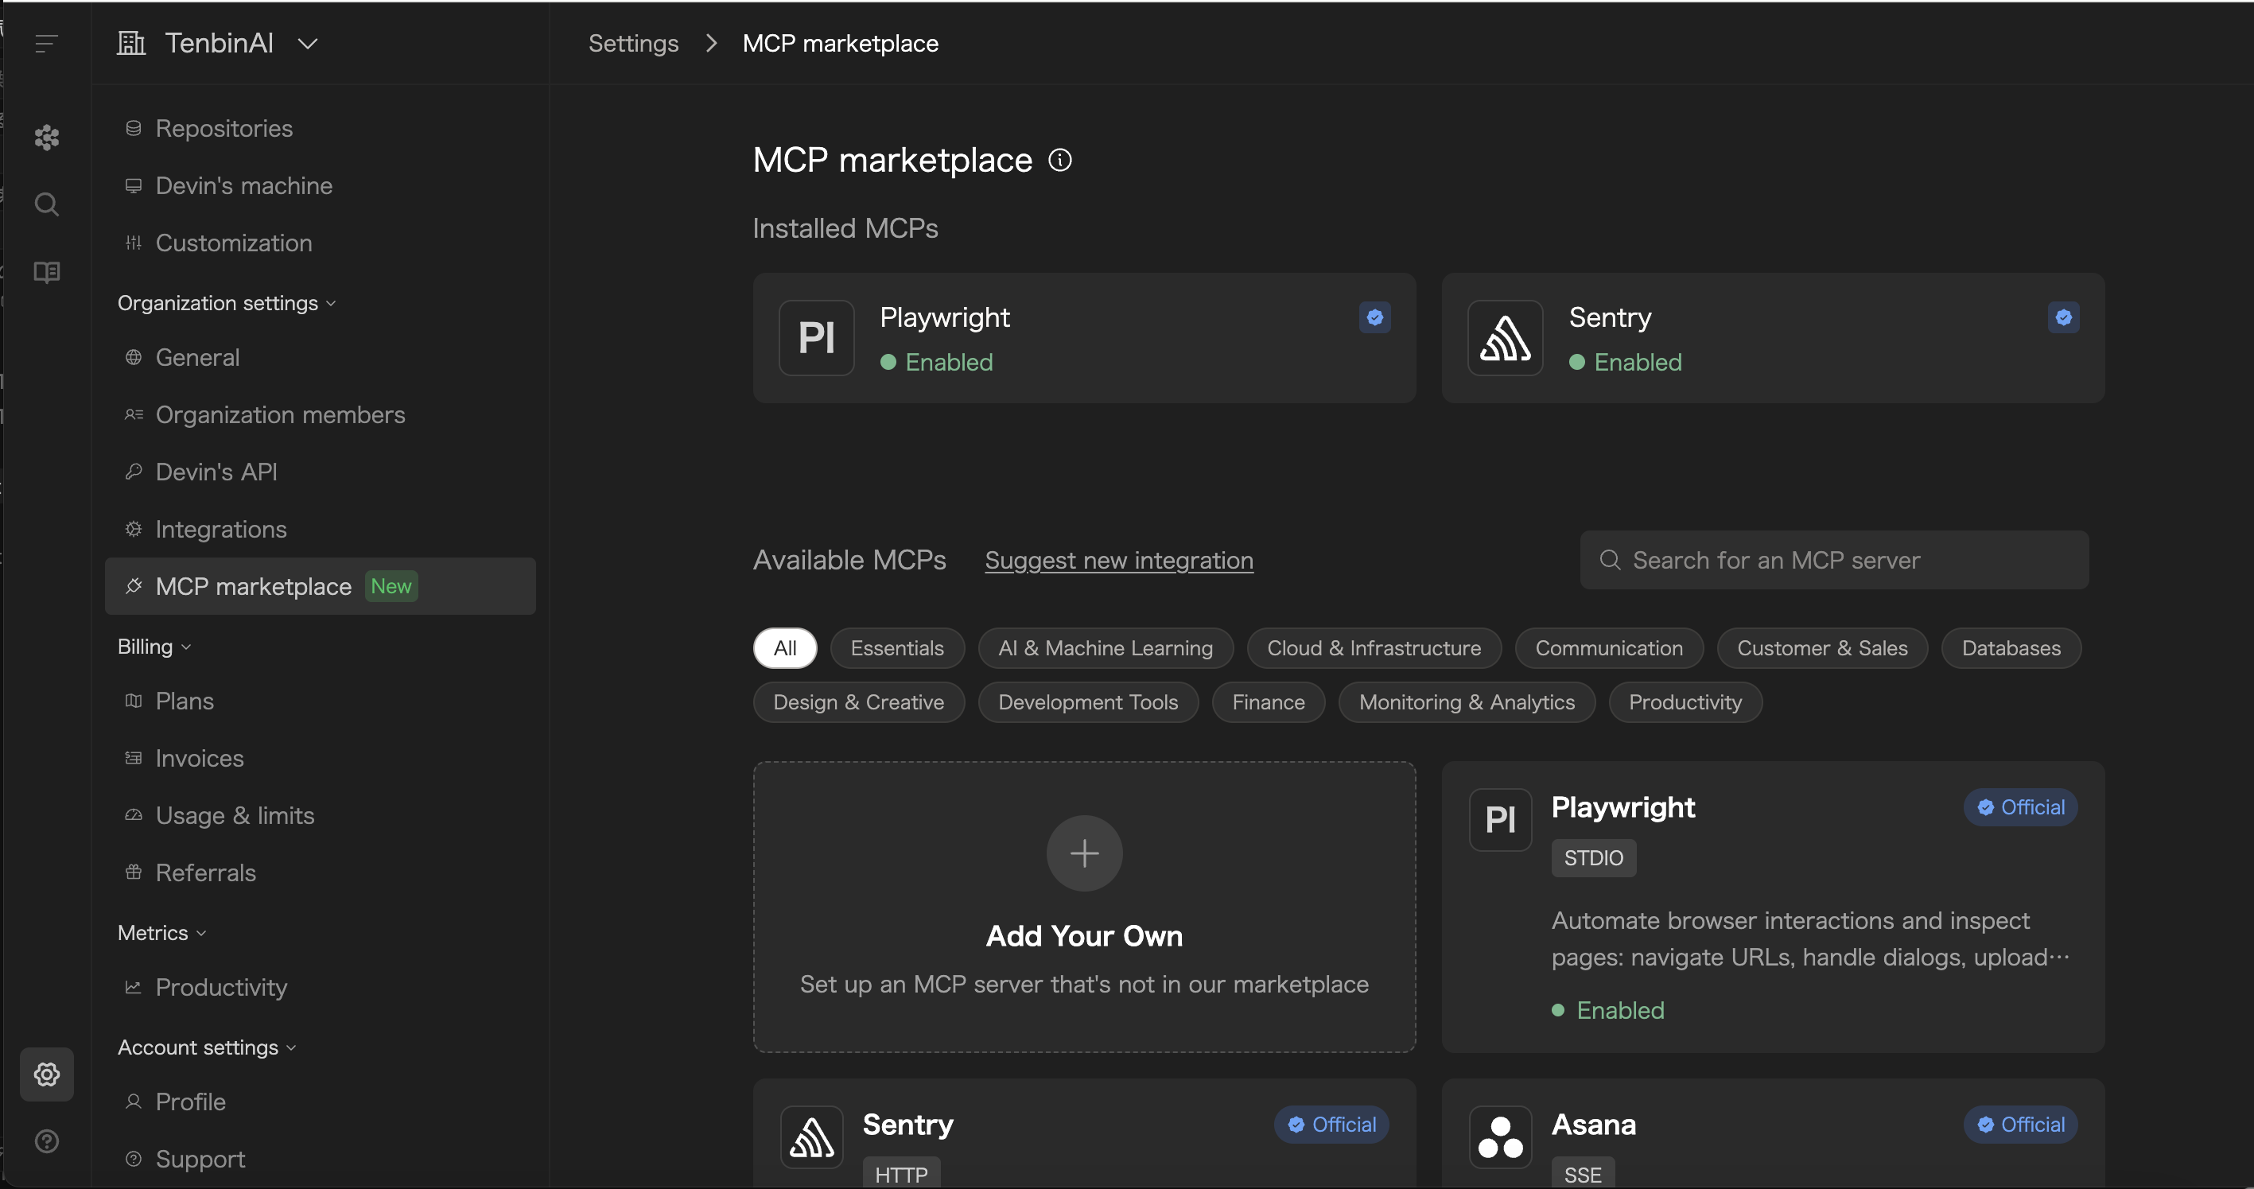
Task: Collapse the Account settings section
Action: pyautogui.click(x=207, y=1047)
